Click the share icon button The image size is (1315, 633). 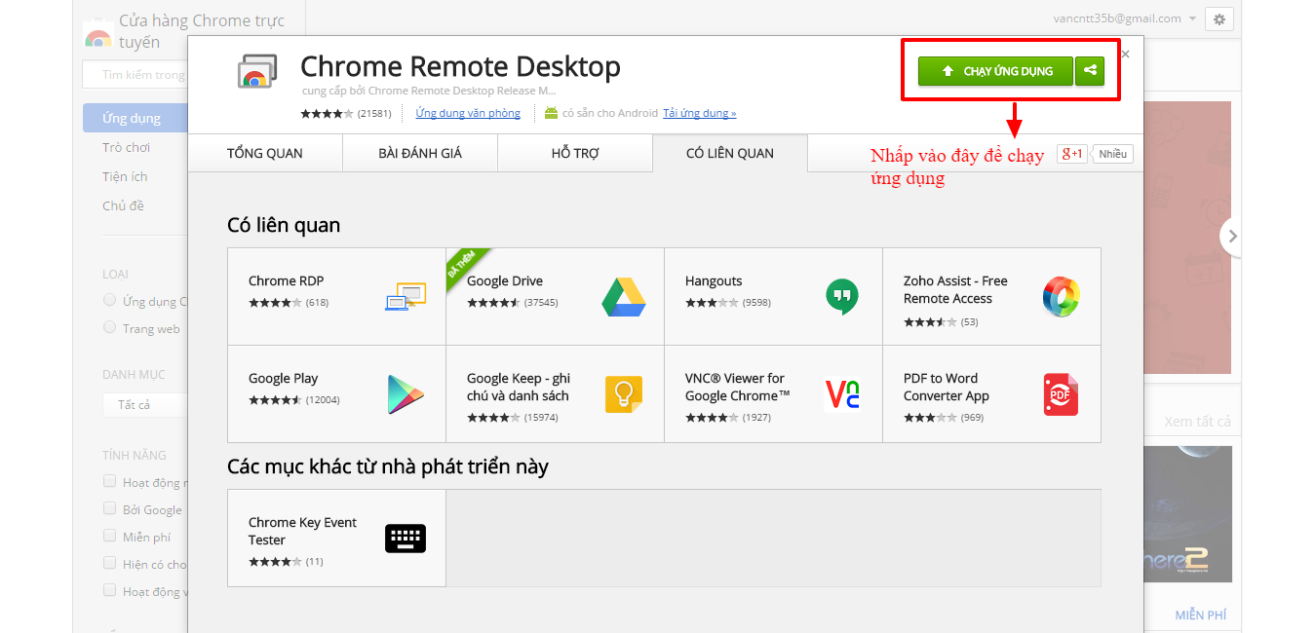point(1090,71)
